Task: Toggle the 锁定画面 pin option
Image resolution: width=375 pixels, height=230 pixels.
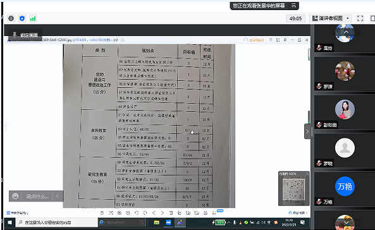Action: pyautogui.click(x=25, y=35)
